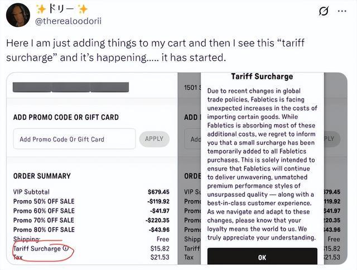This screenshot has width=357, height=270.
Task: Click the Tariff Surcharge popup heading
Action: click(x=262, y=77)
